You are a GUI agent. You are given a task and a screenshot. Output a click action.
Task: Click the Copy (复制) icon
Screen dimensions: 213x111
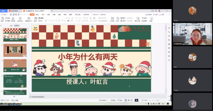click(6, 21)
